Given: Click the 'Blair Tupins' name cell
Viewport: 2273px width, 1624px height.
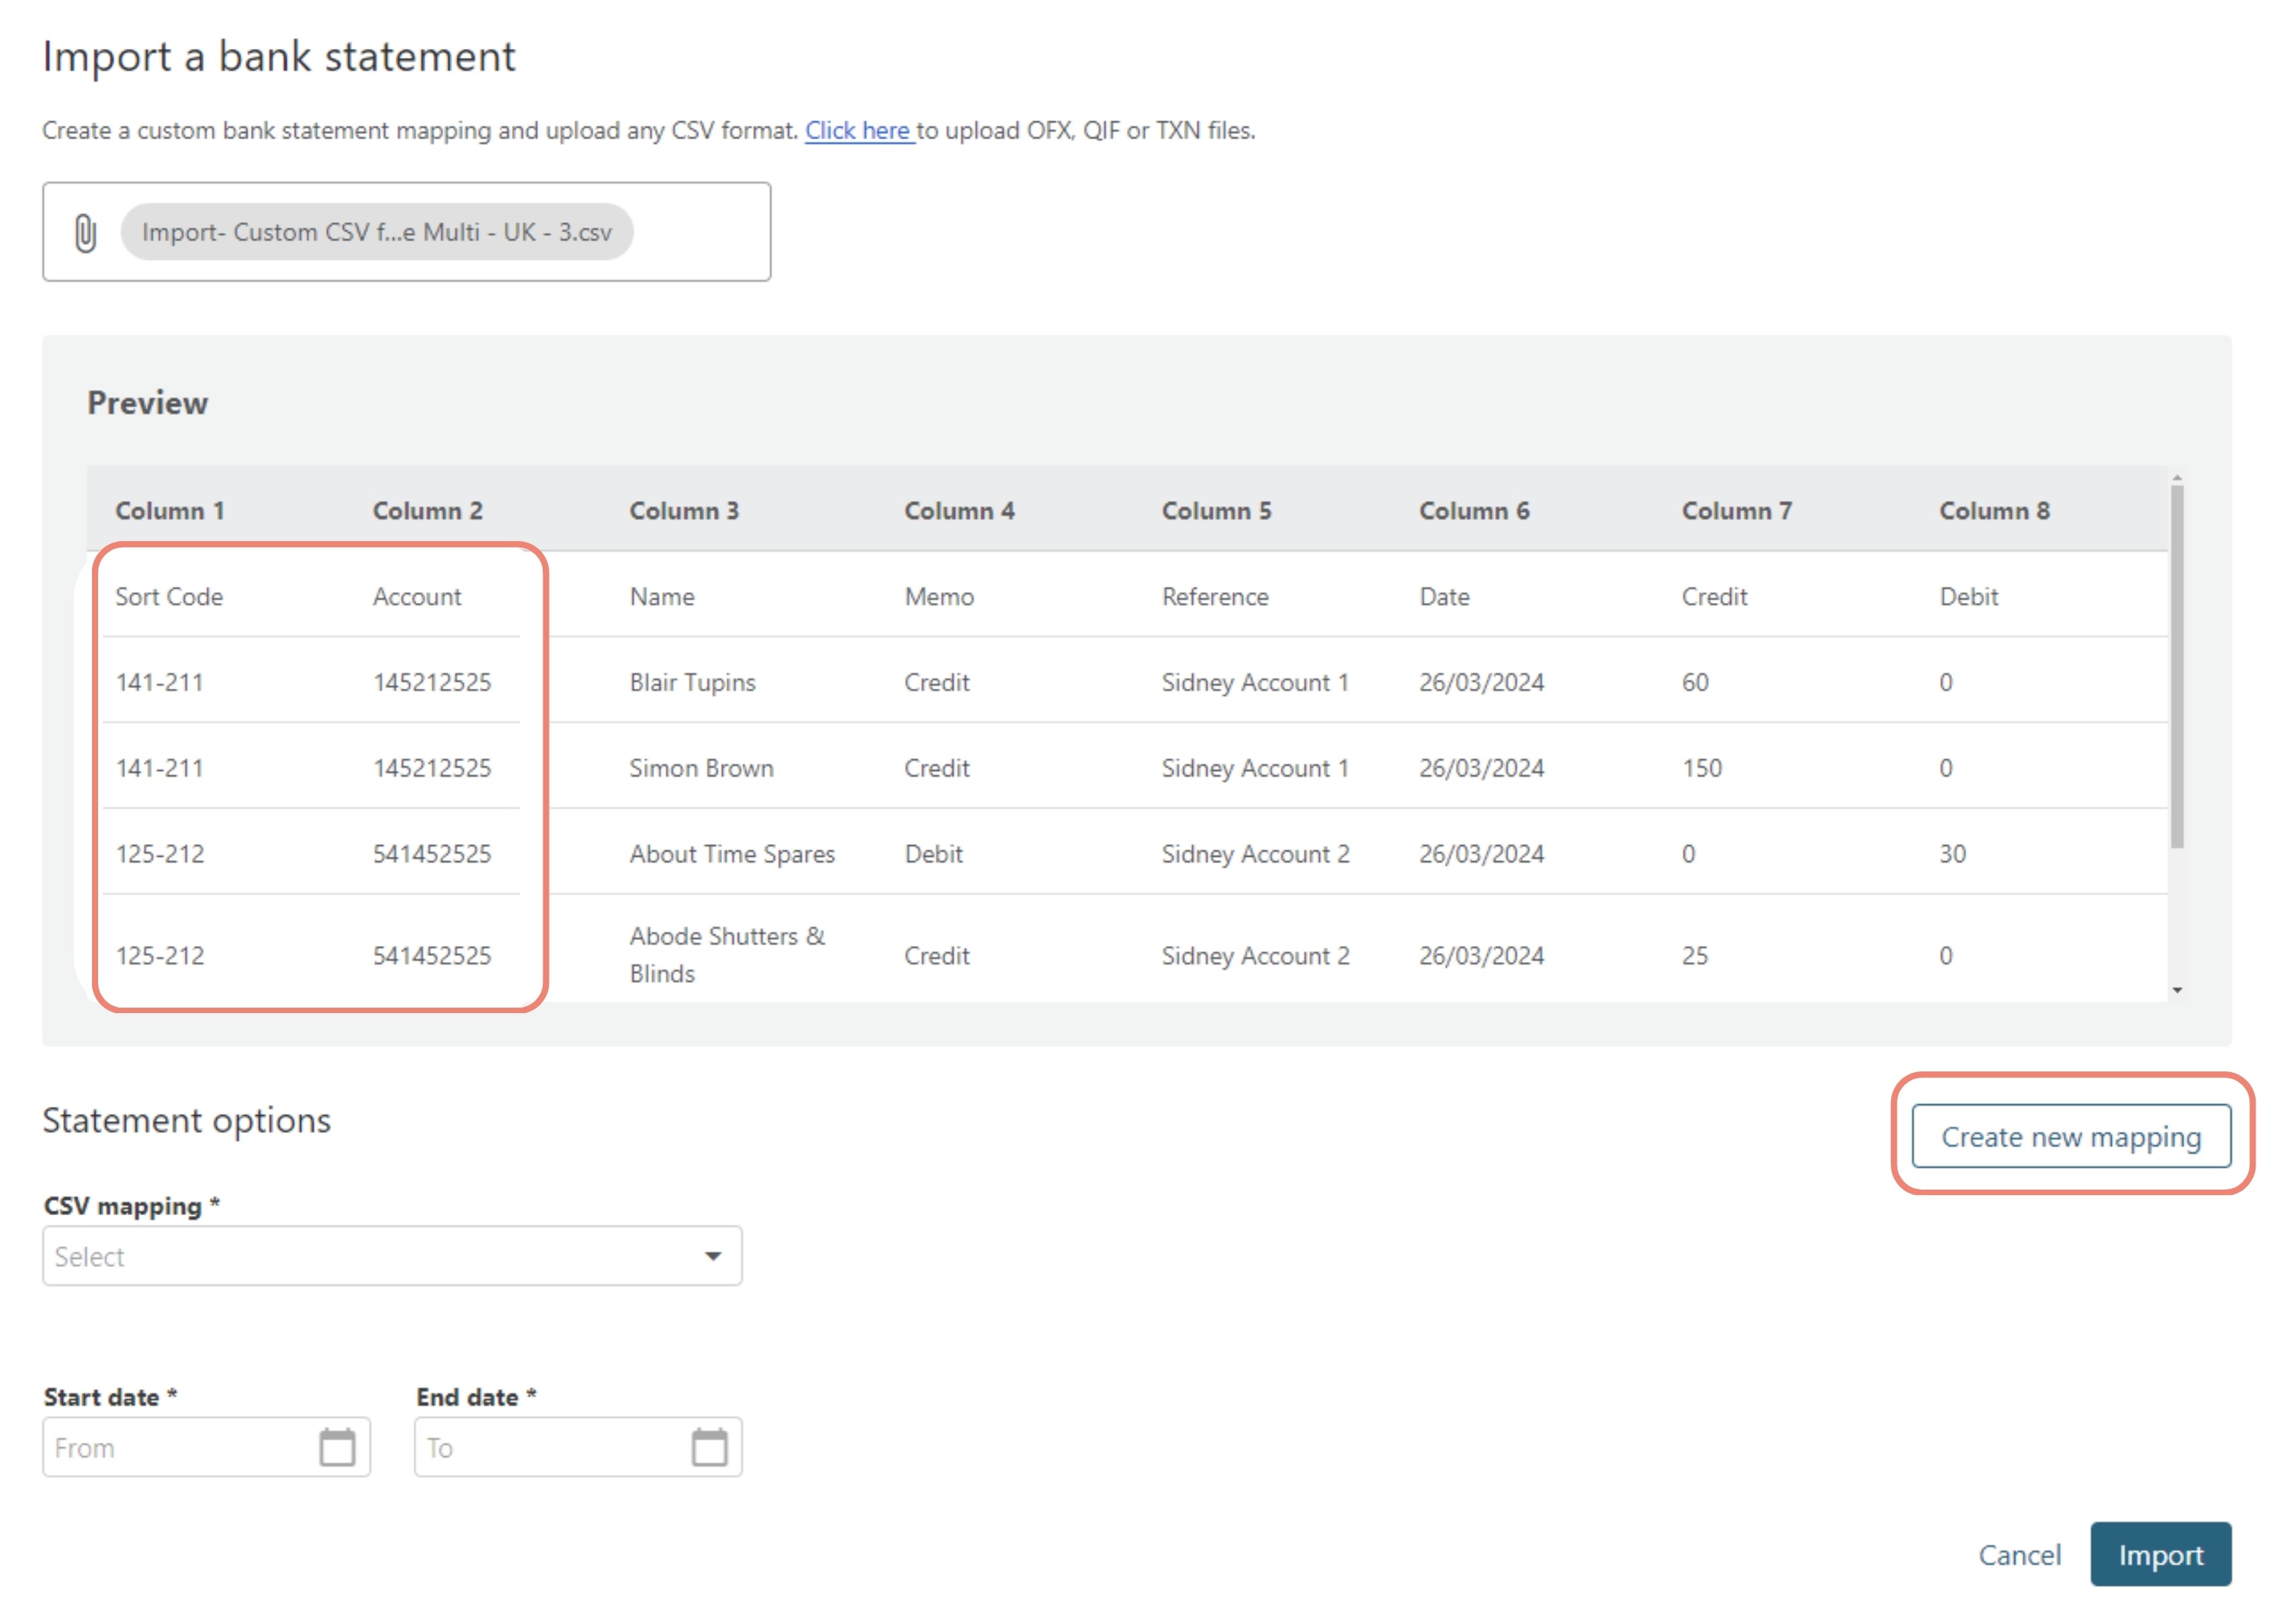Looking at the screenshot, I should pyautogui.click(x=693, y=683).
